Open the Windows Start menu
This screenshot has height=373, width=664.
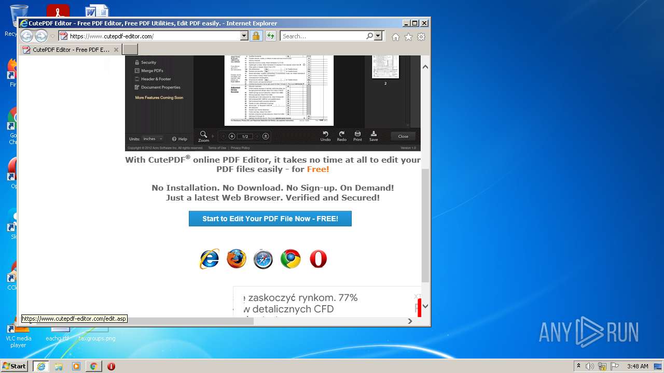15,366
